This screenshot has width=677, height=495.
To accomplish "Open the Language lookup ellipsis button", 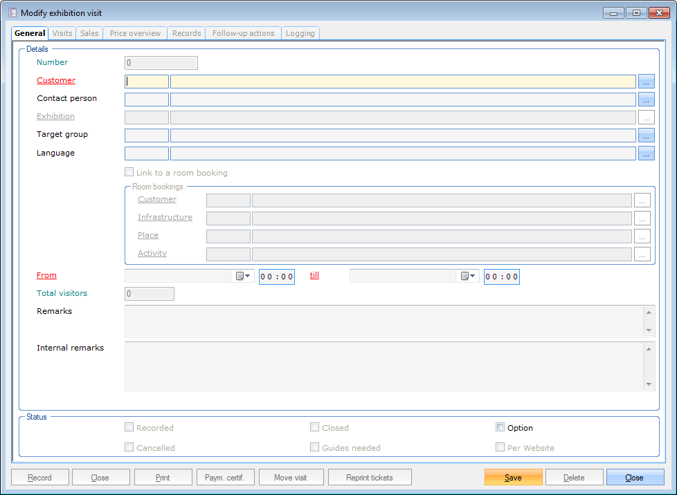I will click(x=646, y=153).
